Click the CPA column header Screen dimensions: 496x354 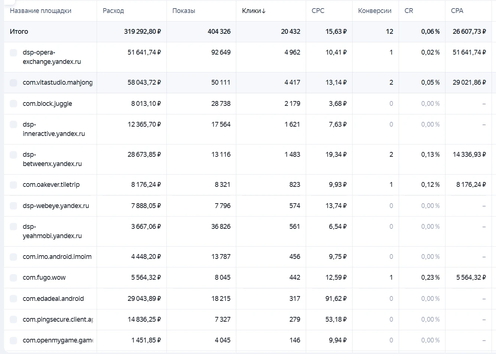457,11
